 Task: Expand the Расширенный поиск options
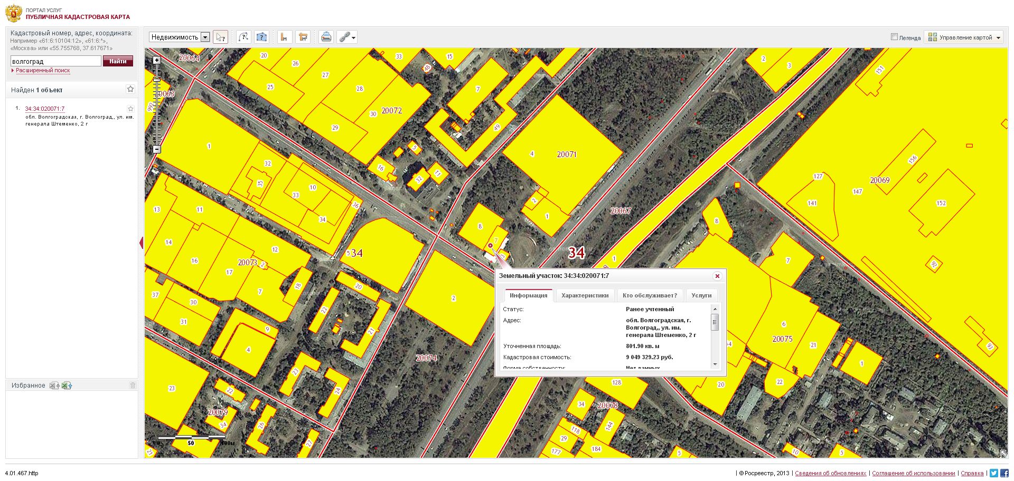[42, 71]
